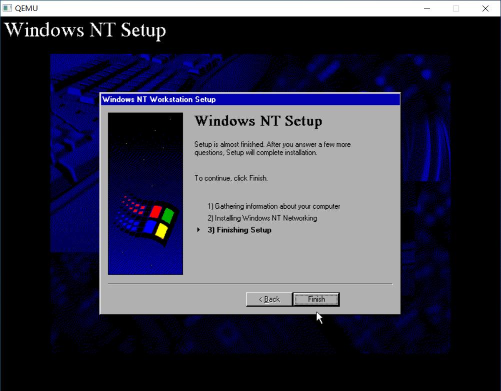Click the QEMU title bar label
Viewport: 501px width, 391px height.
[x=25, y=8]
